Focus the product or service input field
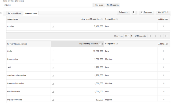The width and height of the screenshot is (171, 103). tap(48, 5)
